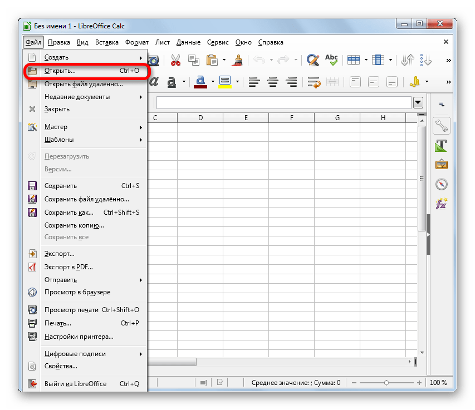Click the Clone Formatting paintbrush icon
475x410 pixels.
[x=238, y=60]
